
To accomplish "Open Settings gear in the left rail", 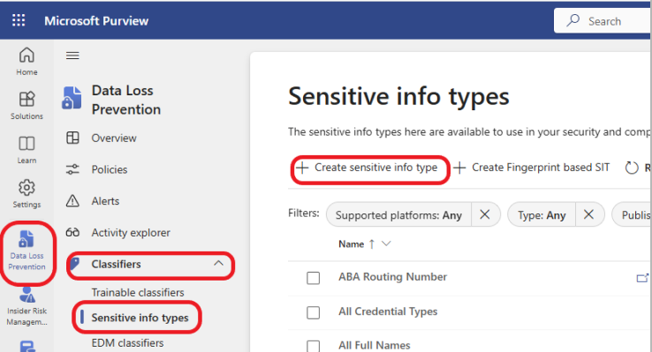I will pyautogui.click(x=27, y=193).
